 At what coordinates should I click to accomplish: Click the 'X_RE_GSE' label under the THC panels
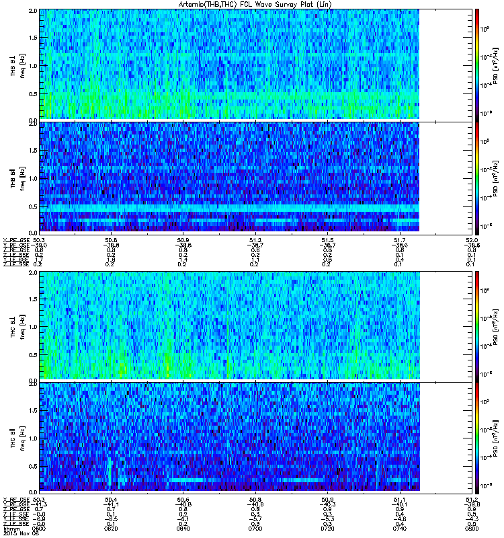(x=16, y=500)
